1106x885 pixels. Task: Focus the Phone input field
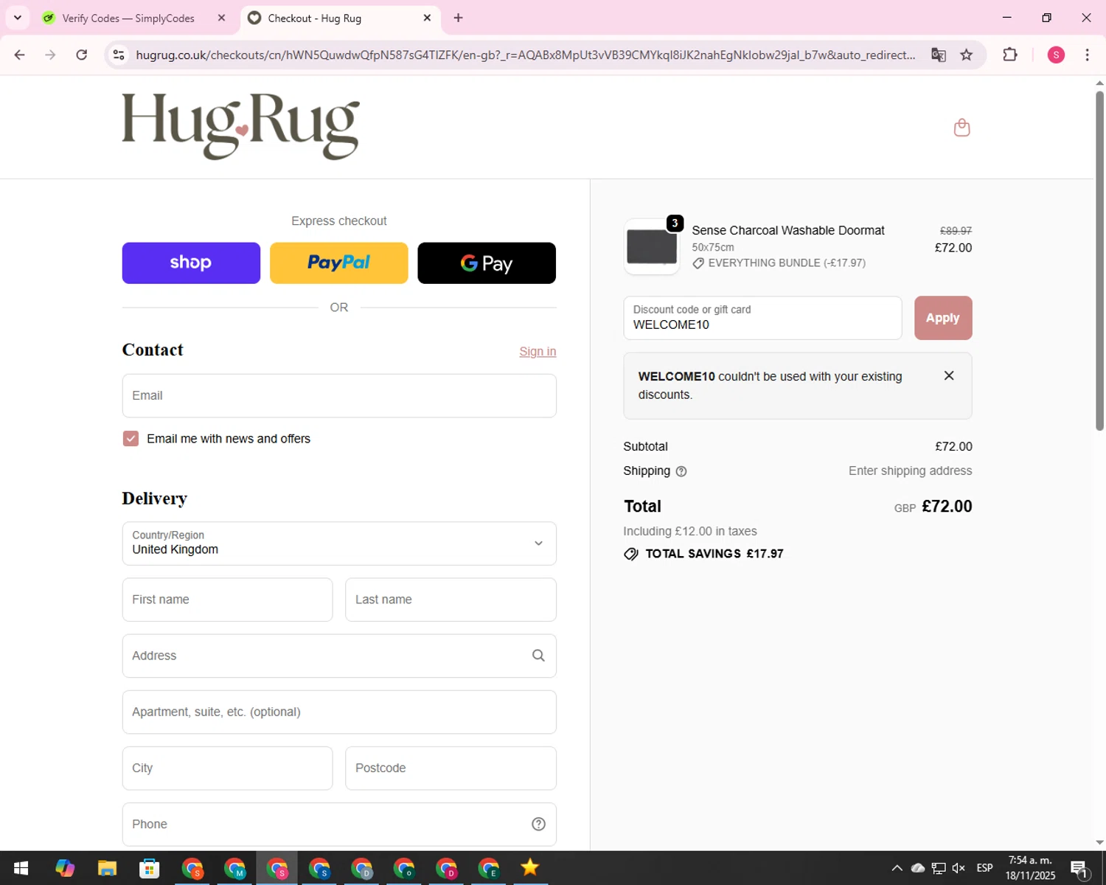[x=339, y=825]
